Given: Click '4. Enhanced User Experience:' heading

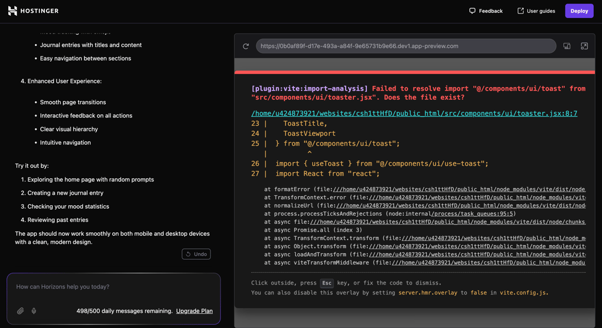Looking at the screenshot, I should [x=61, y=81].
